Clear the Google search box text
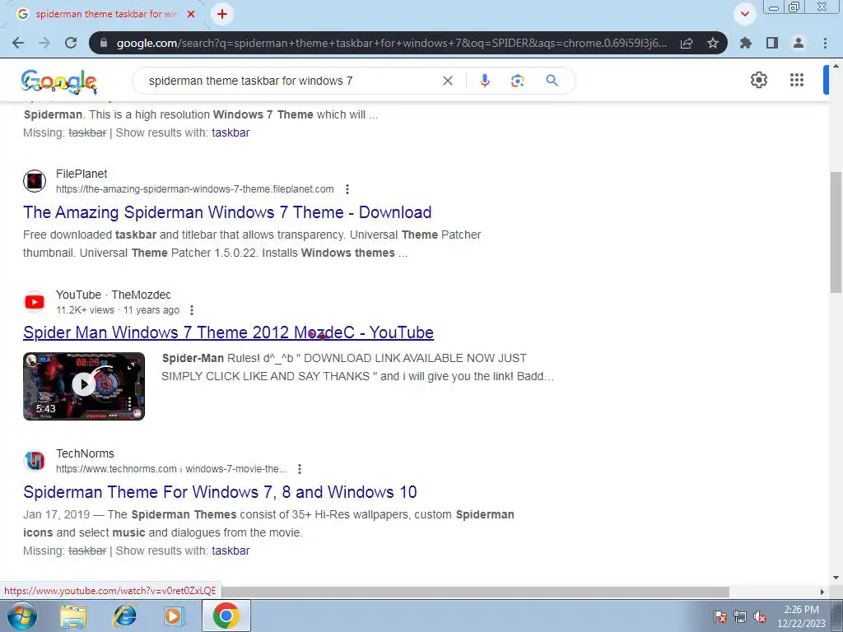 447,81
